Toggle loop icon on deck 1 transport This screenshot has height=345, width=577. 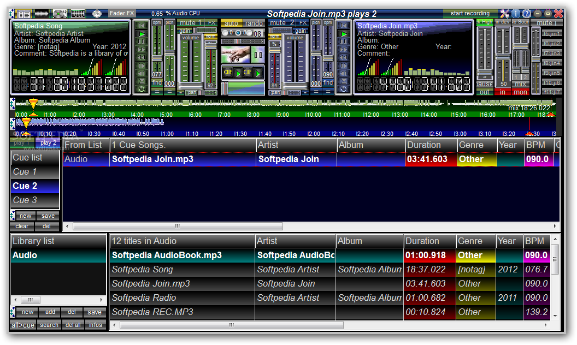[142, 89]
